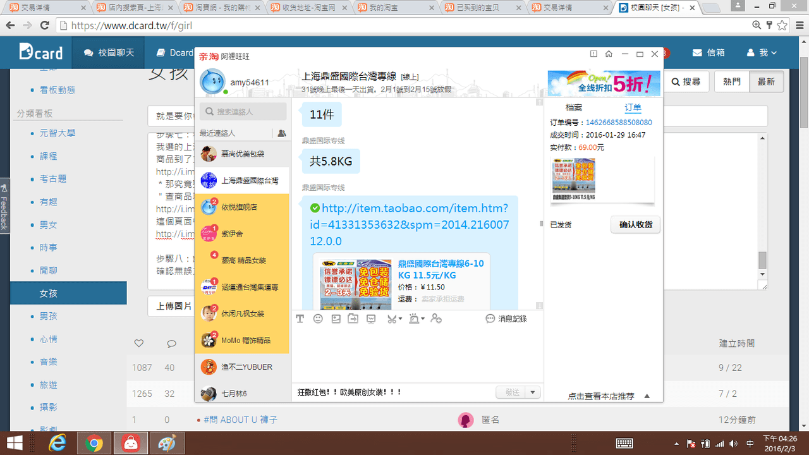Screen dimensions: 809x455
Task: Click the chat message typing area
Action: pyautogui.click(x=417, y=355)
